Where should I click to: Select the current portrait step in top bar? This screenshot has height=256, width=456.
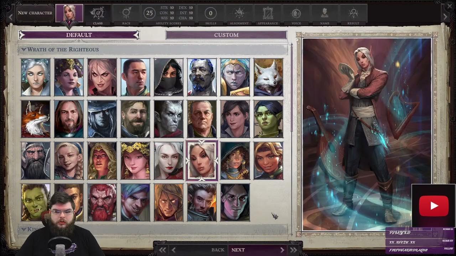coord(69,14)
